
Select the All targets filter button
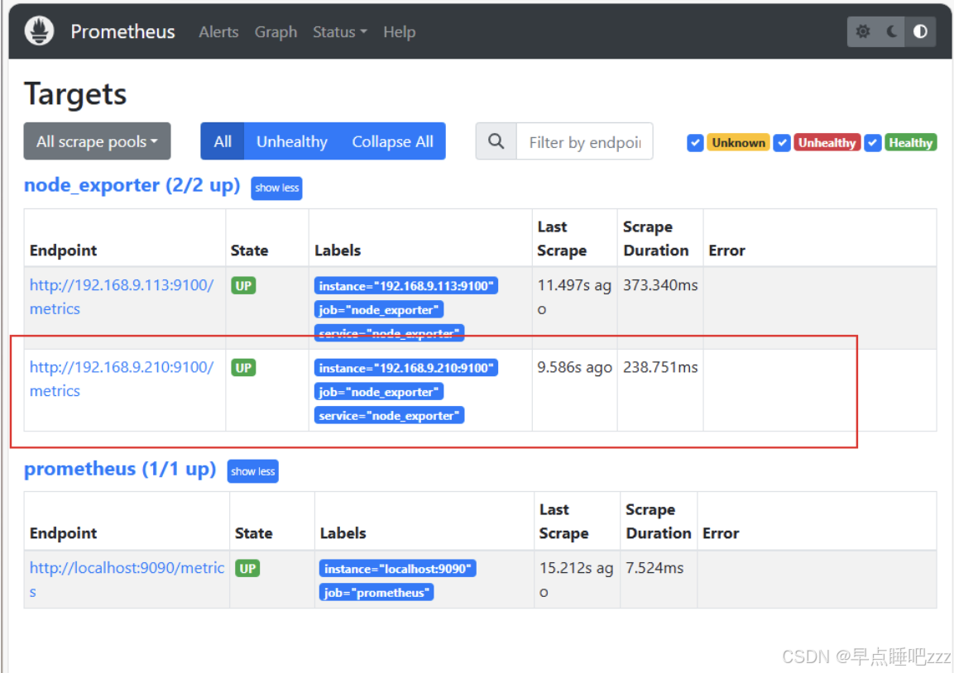[x=223, y=141]
